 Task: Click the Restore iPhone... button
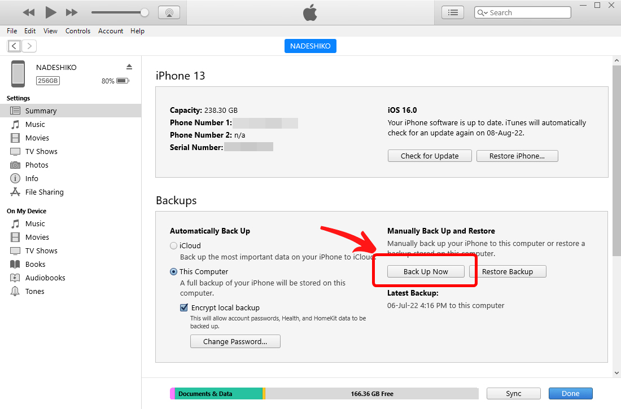(517, 156)
